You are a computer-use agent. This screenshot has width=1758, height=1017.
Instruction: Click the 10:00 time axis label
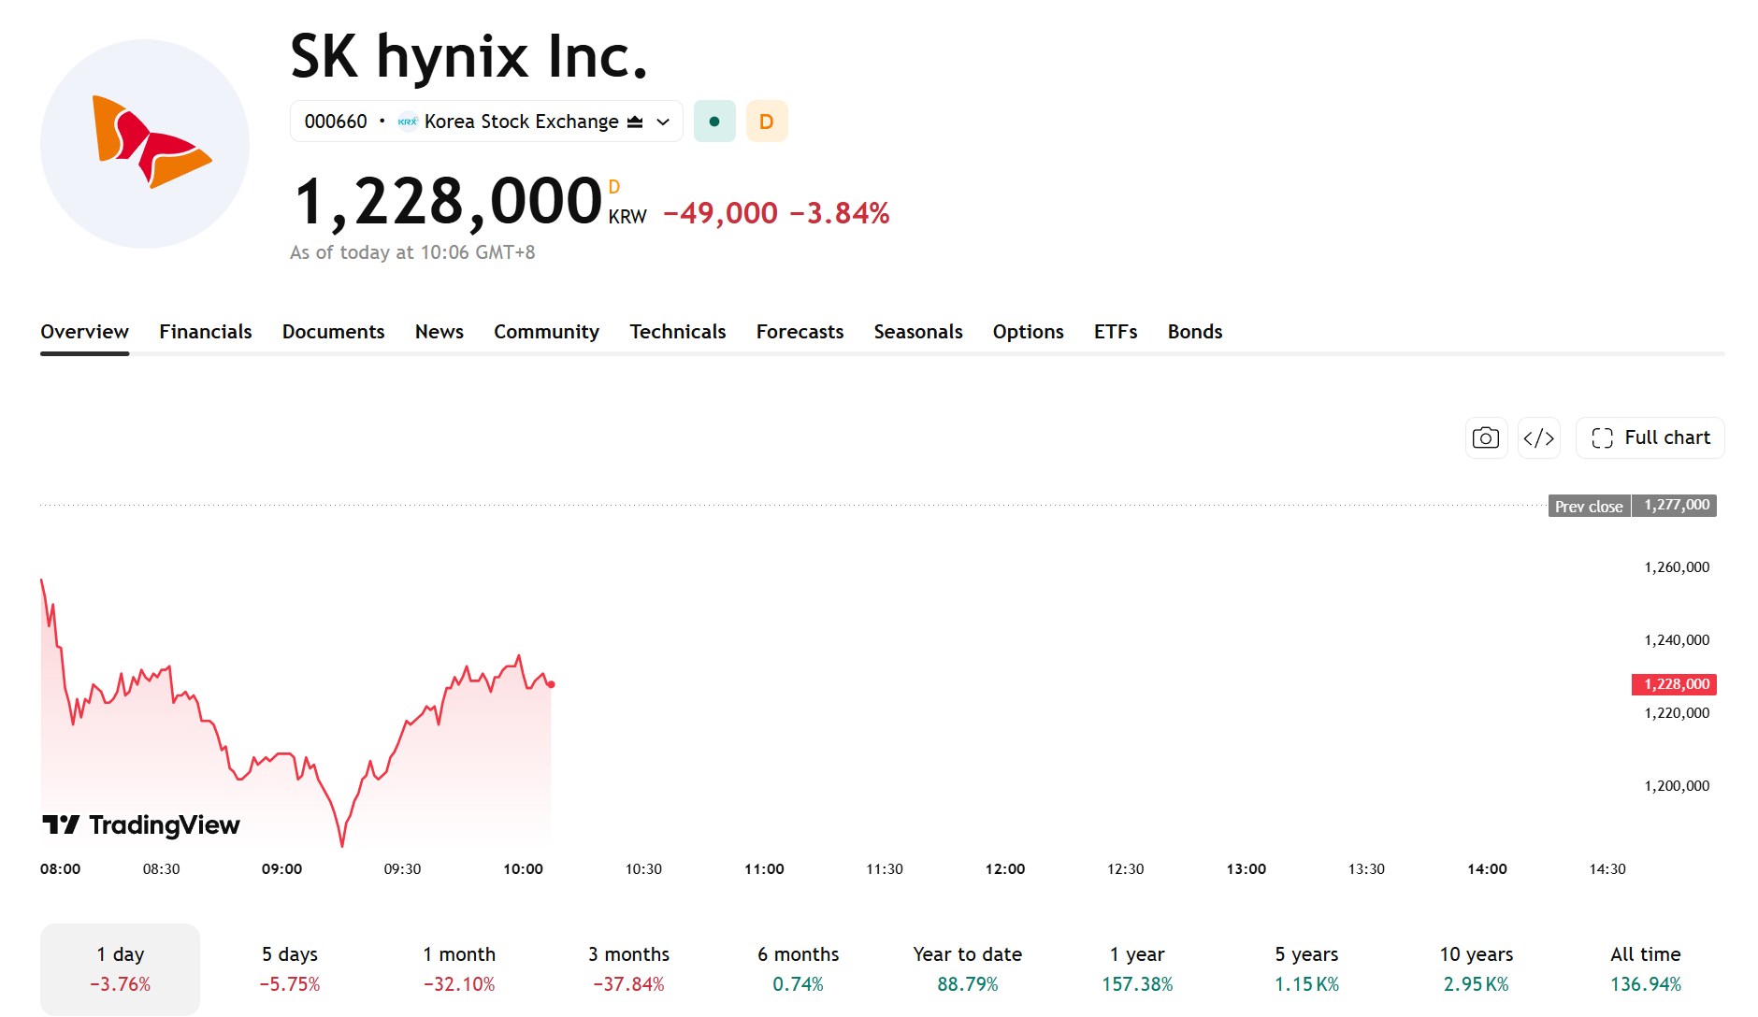point(523,869)
